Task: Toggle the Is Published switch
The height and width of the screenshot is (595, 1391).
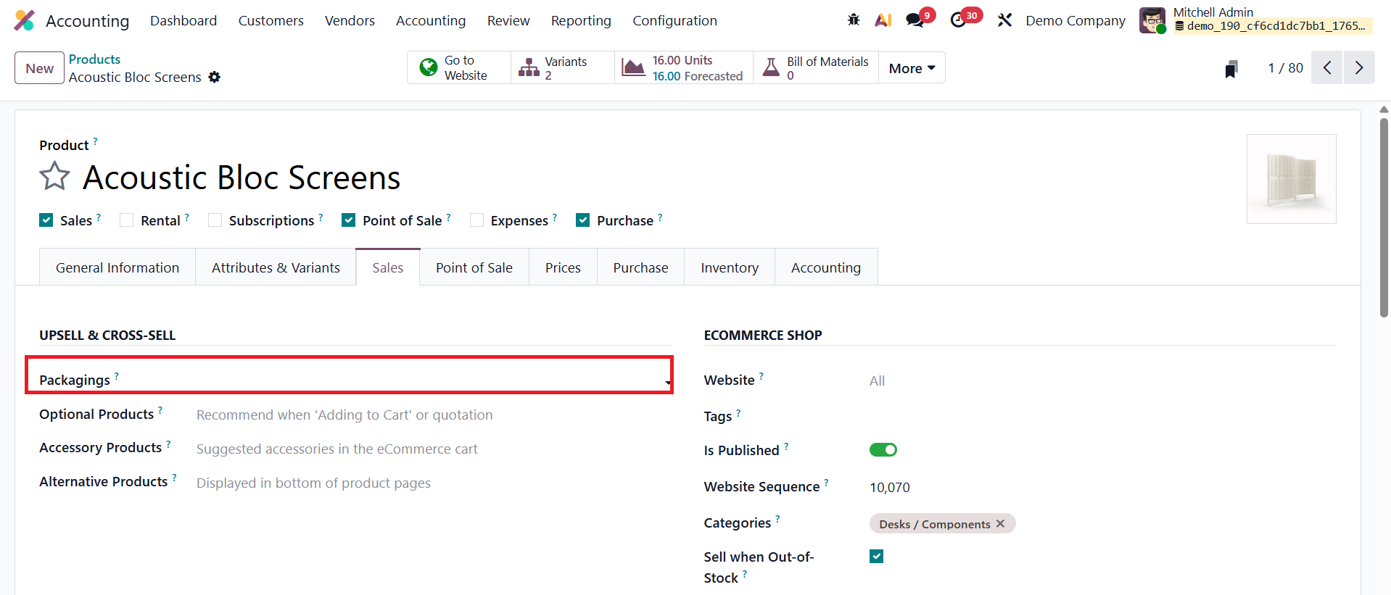Action: pyautogui.click(x=883, y=450)
